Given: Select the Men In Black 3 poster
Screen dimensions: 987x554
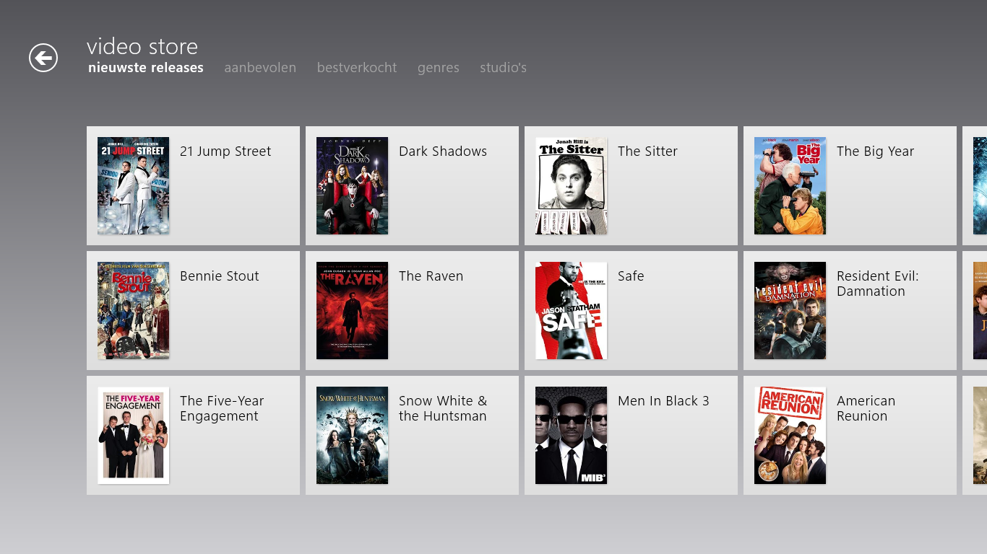Looking at the screenshot, I should pos(572,435).
